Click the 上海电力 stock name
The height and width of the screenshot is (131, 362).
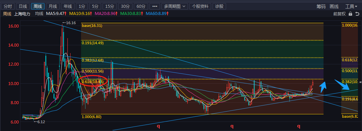[22, 14]
